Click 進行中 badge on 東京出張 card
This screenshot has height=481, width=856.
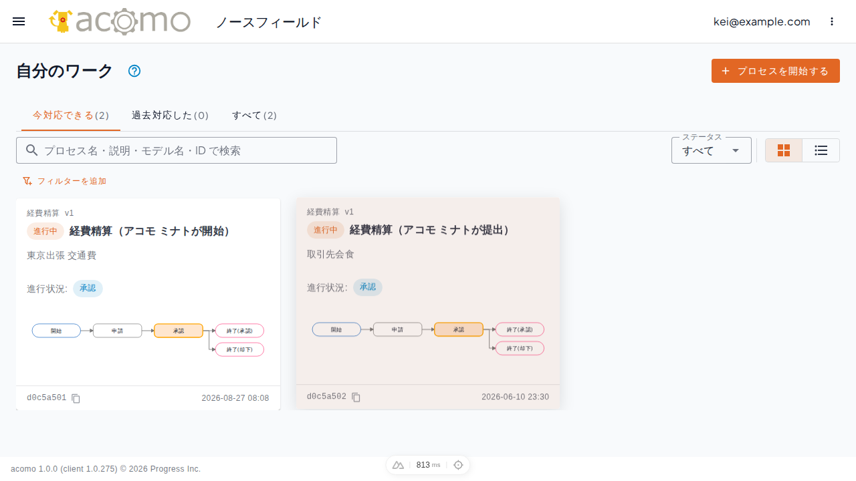point(45,231)
